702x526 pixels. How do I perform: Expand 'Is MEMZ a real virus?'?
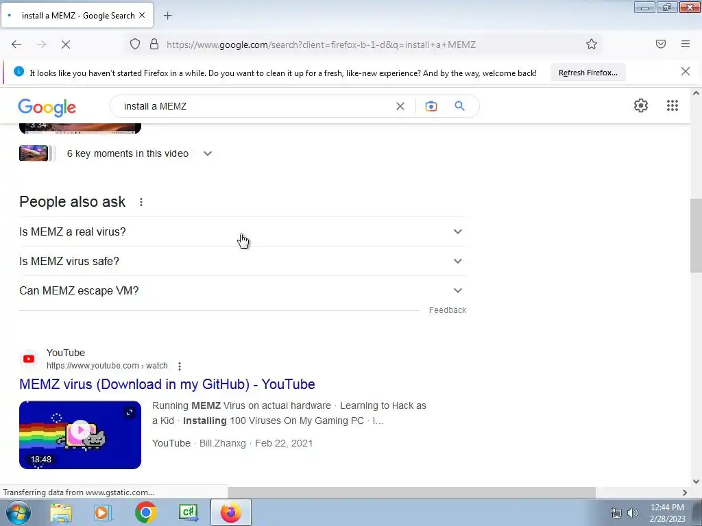coord(243,231)
